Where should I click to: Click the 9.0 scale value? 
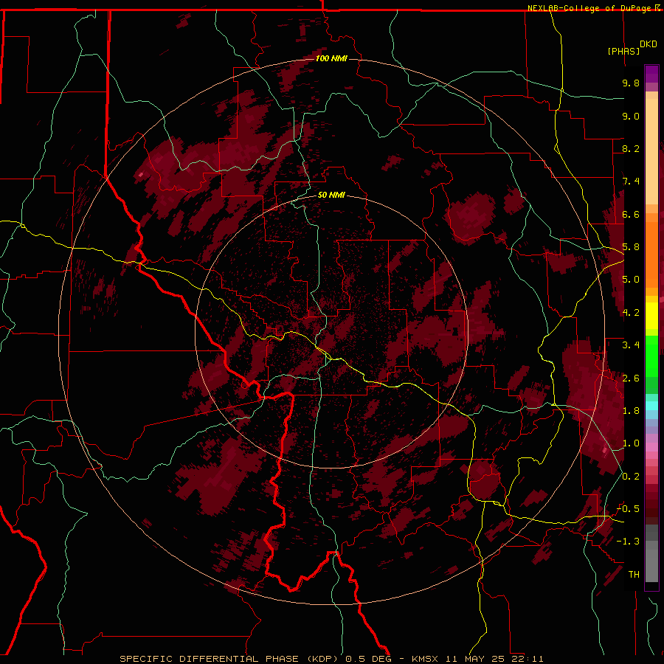click(x=631, y=116)
